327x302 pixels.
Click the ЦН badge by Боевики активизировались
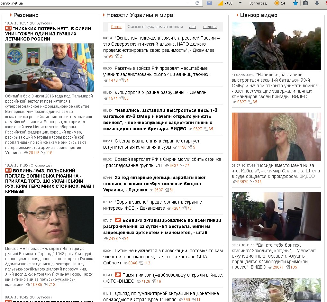tap(118, 220)
